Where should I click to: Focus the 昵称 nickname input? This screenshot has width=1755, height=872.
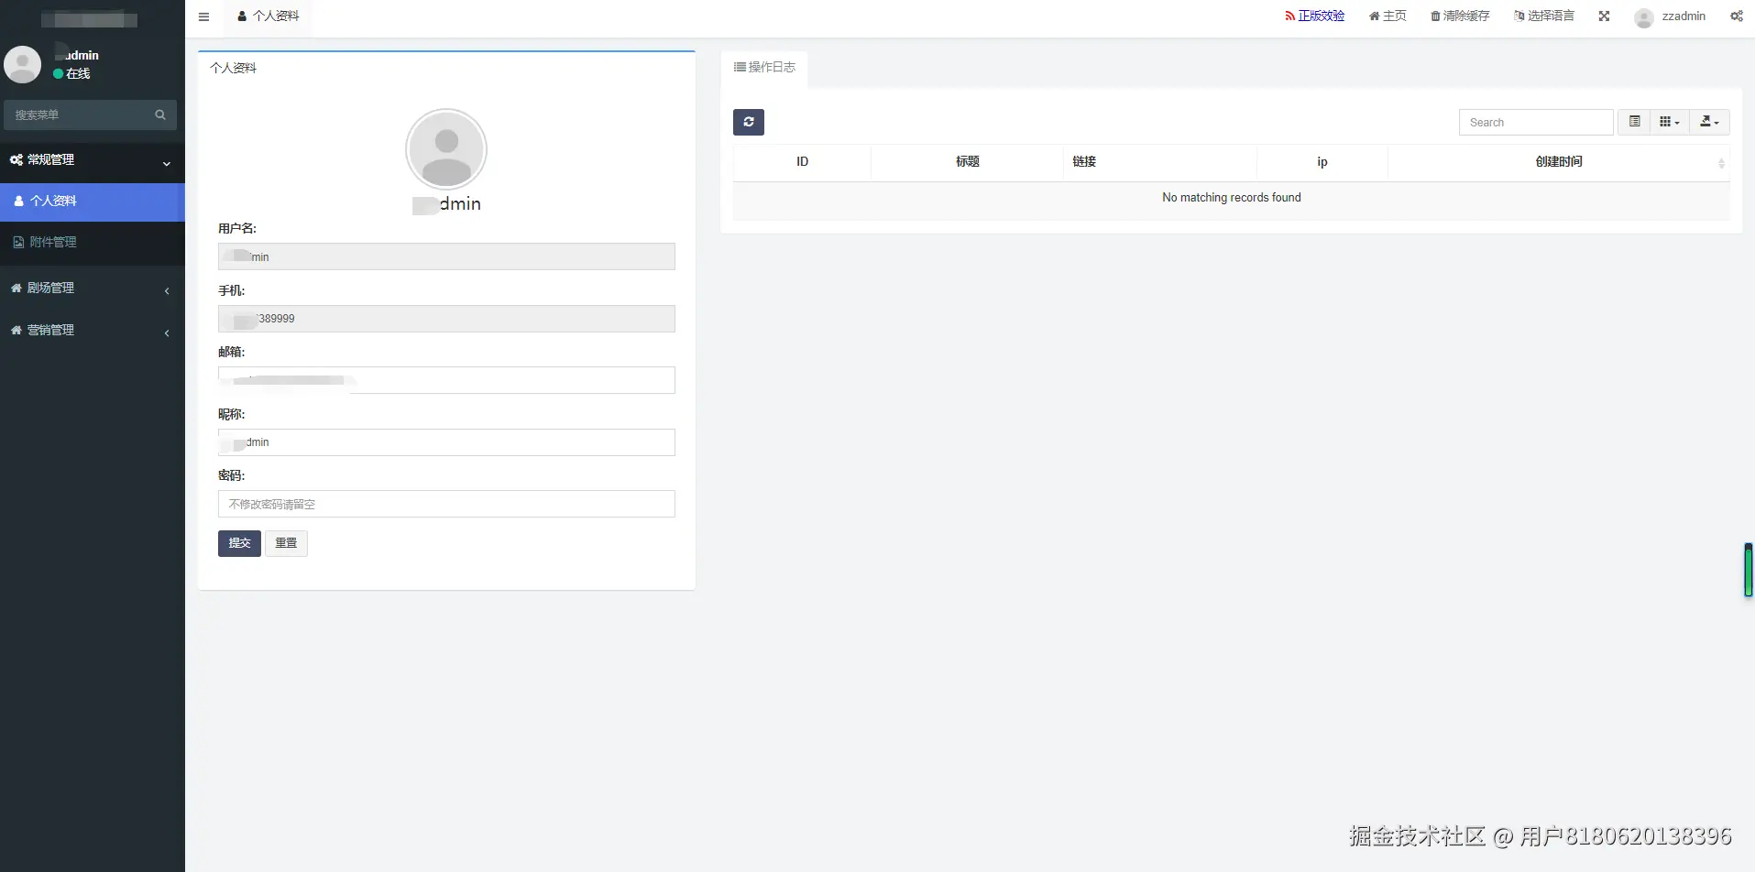point(446,442)
